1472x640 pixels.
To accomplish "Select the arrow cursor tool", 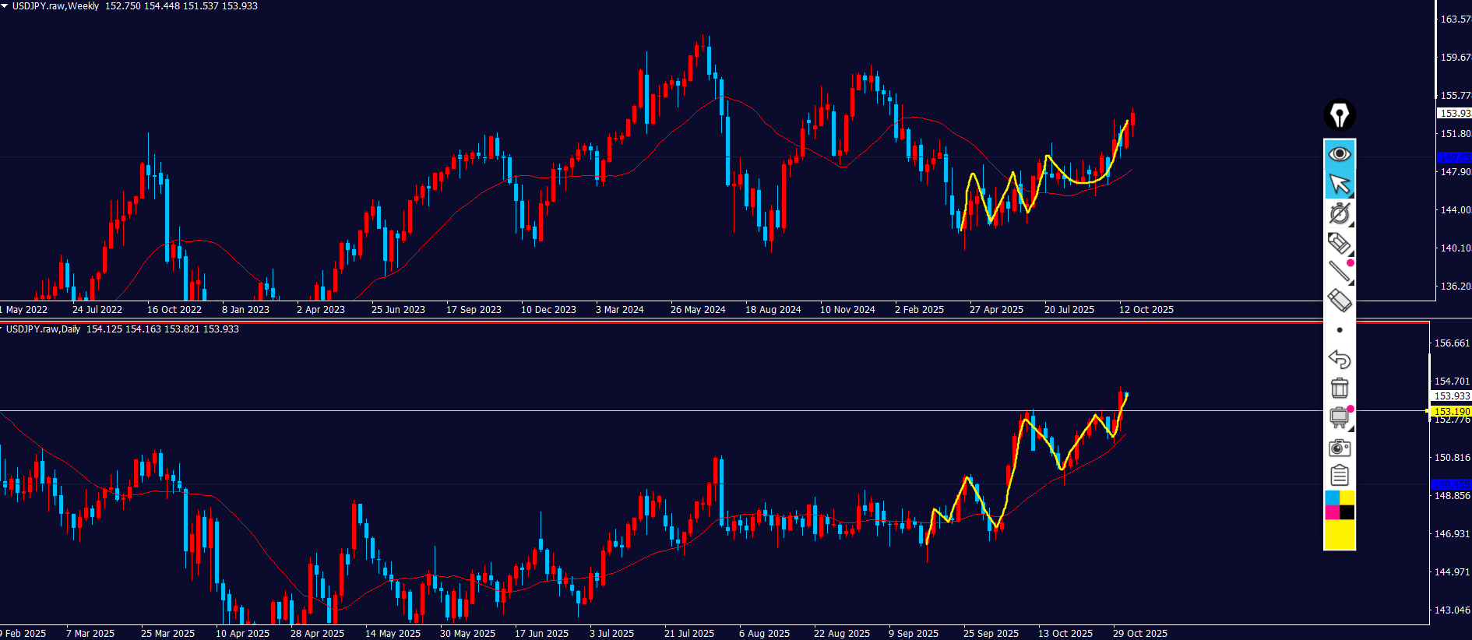I will (1339, 184).
